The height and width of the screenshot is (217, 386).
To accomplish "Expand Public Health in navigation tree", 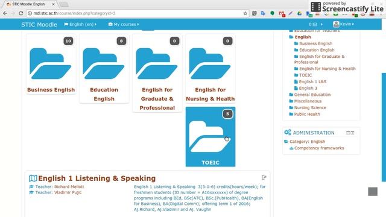I will click(x=307, y=114).
